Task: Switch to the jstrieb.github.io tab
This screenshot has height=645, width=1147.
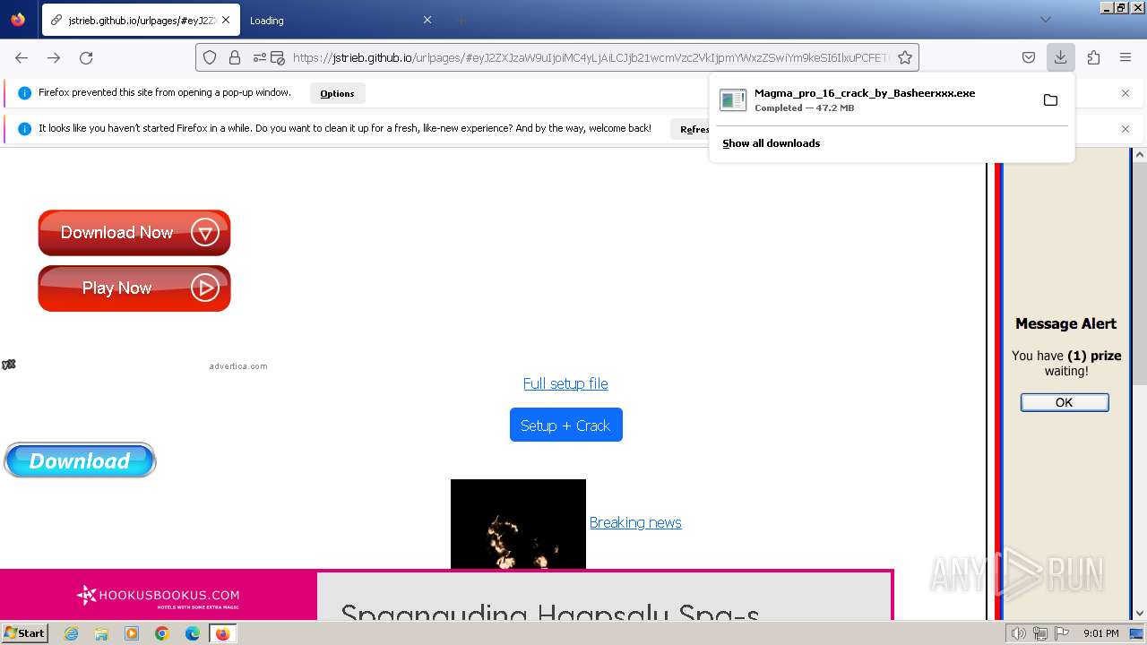Action: click(x=141, y=20)
